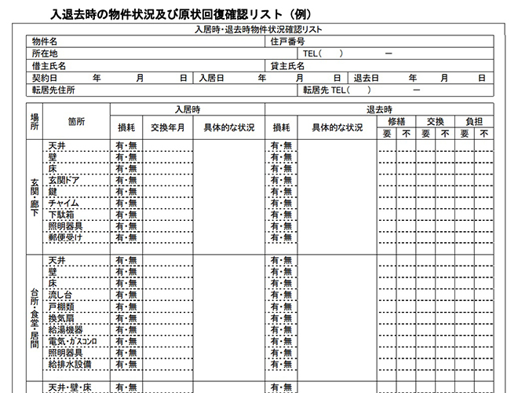This screenshot has height=393, width=518.
Task: Click the 場所 column header
Action: click(x=35, y=121)
